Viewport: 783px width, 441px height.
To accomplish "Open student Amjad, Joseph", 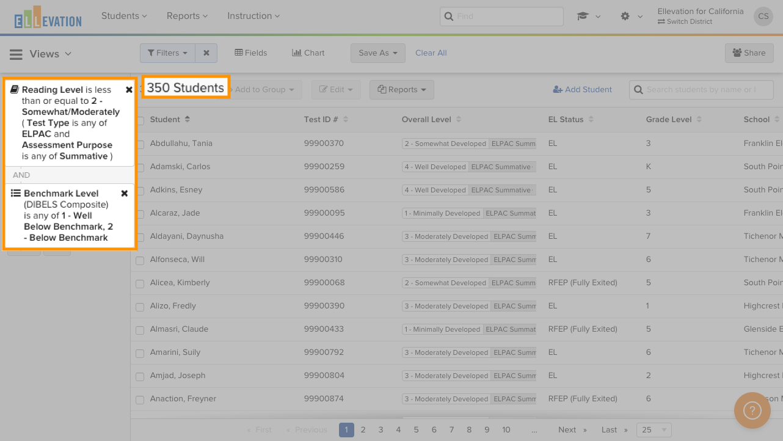I will tap(178, 376).
